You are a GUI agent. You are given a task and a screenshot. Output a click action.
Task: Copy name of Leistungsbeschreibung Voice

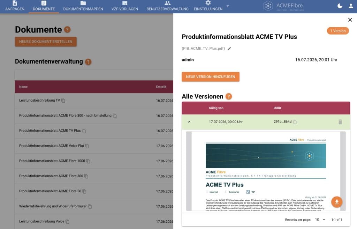(67, 221)
